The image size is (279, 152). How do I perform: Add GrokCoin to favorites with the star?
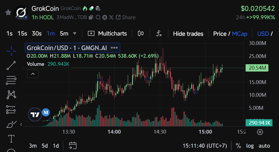[x=8, y=13]
